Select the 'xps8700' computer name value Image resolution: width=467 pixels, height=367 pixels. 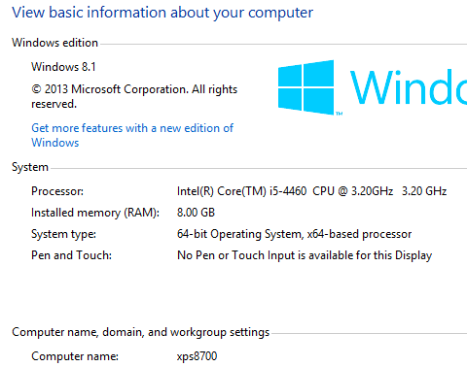pos(197,356)
